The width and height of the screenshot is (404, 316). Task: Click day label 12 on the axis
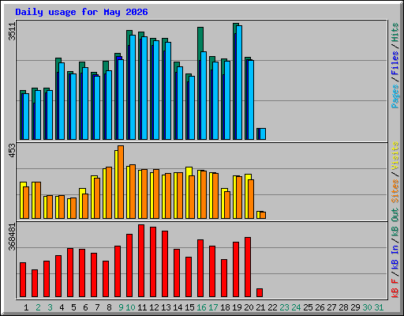pyautogui.click(x=154, y=307)
